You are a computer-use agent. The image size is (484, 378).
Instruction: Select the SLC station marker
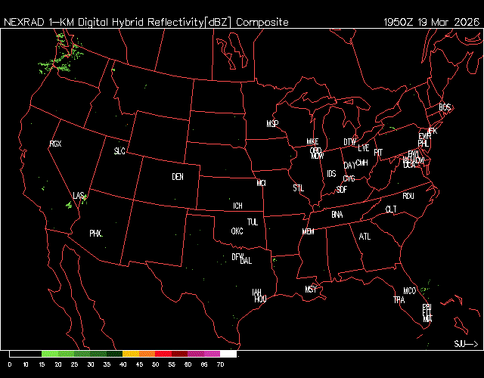coord(119,151)
